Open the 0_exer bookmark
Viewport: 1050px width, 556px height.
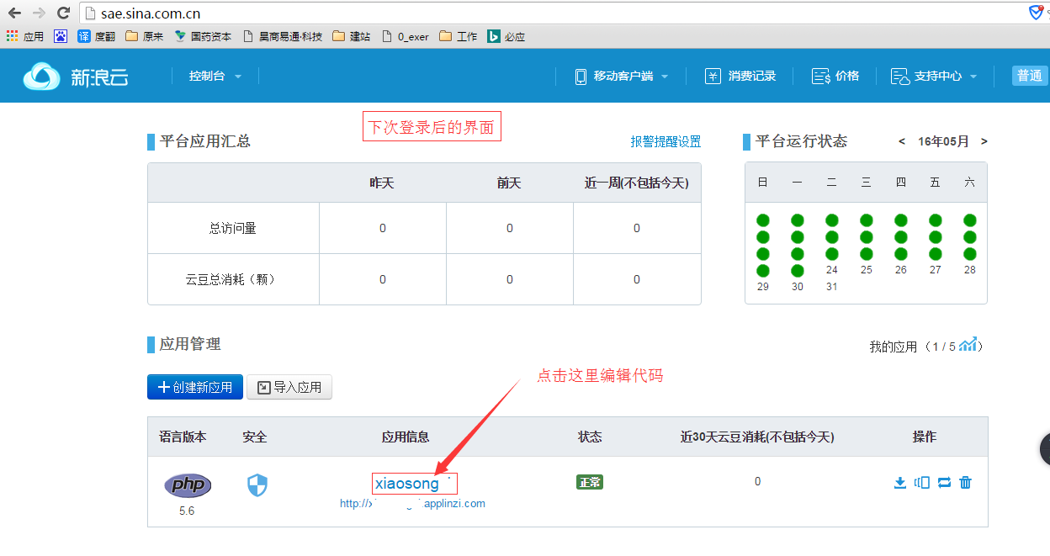pyautogui.click(x=405, y=36)
